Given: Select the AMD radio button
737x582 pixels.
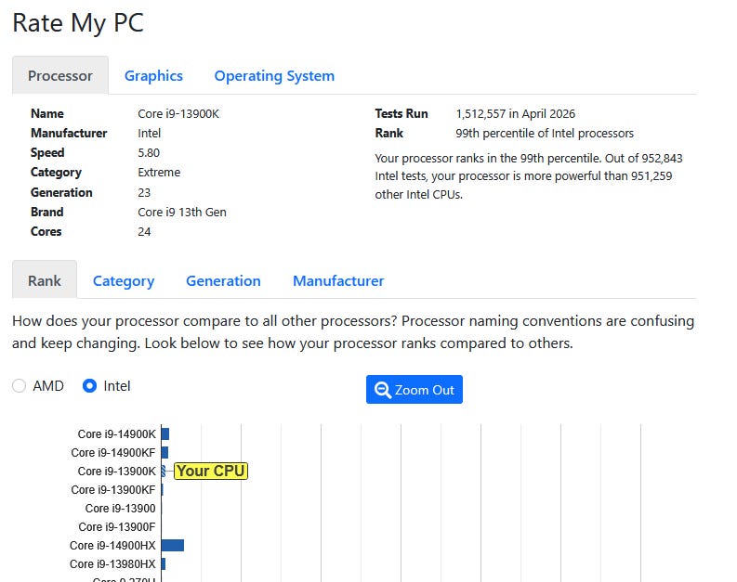Looking at the screenshot, I should pos(19,386).
